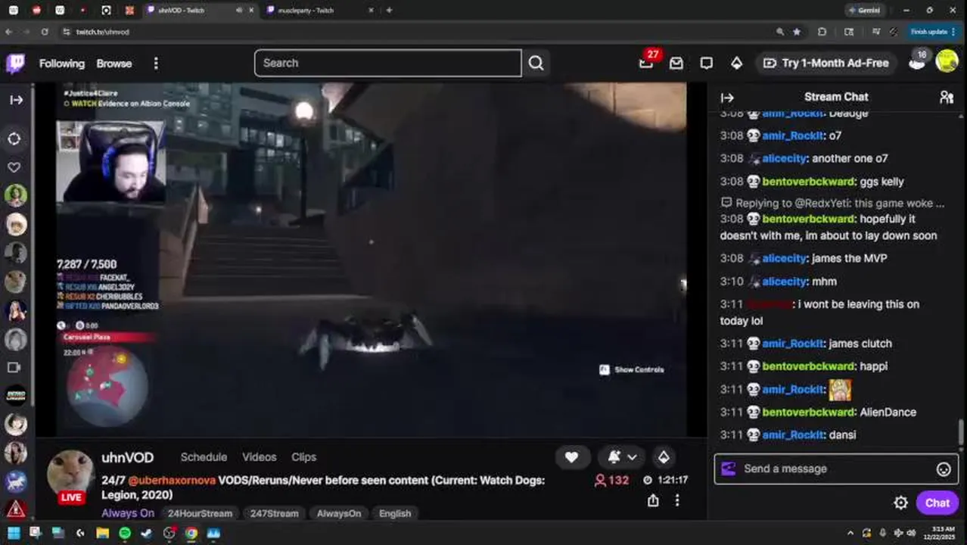Click Show Controls in the video
Viewport: 967px width, 545px height.
632,369
